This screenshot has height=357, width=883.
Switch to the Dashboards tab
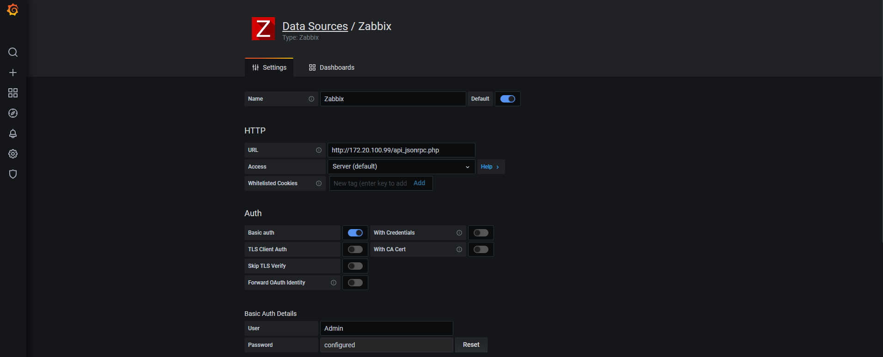pyautogui.click(x=332, y=67)
